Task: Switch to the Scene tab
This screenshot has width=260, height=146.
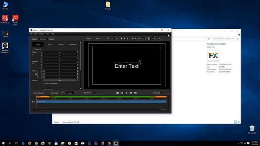Action: tap(52, 39)
